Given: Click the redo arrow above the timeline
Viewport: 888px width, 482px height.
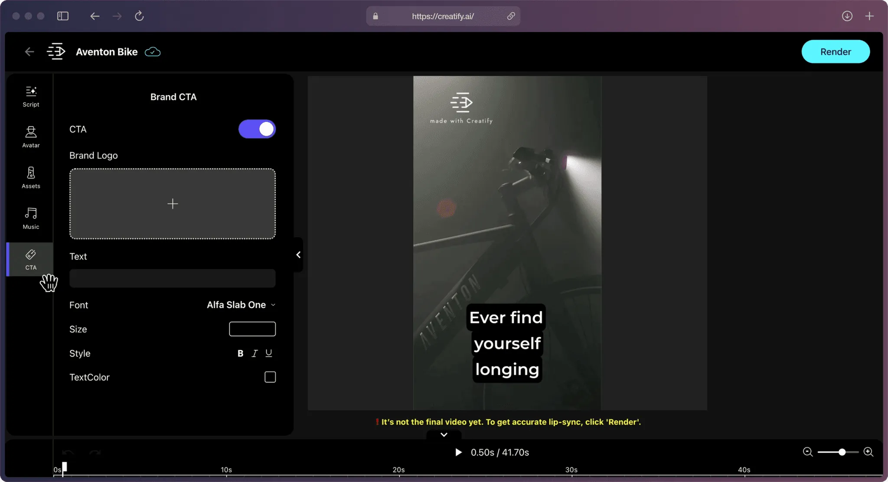Looking at the screenshot, I should [x=95, y=453].
